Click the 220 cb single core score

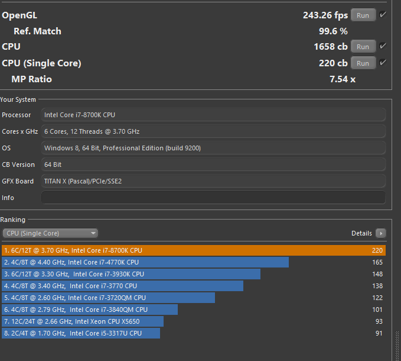point(333,63)
